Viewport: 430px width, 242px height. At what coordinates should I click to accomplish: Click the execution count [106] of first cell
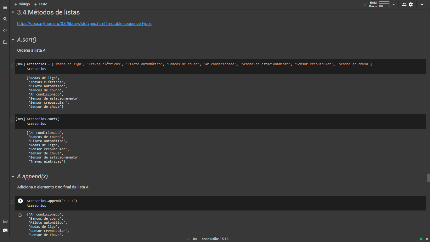click(x=20, y=64)
